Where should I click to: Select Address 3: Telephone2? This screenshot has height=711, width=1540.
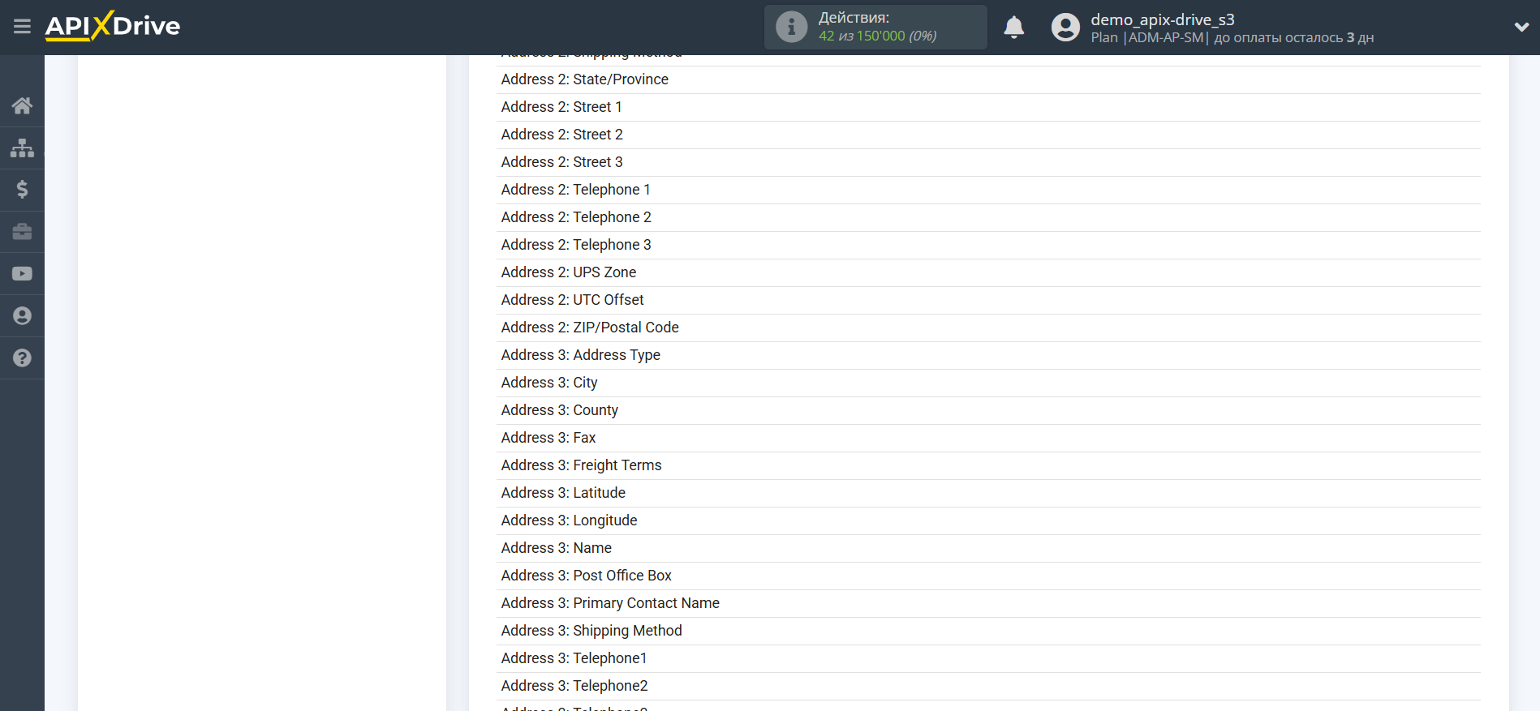click(988, 686)
